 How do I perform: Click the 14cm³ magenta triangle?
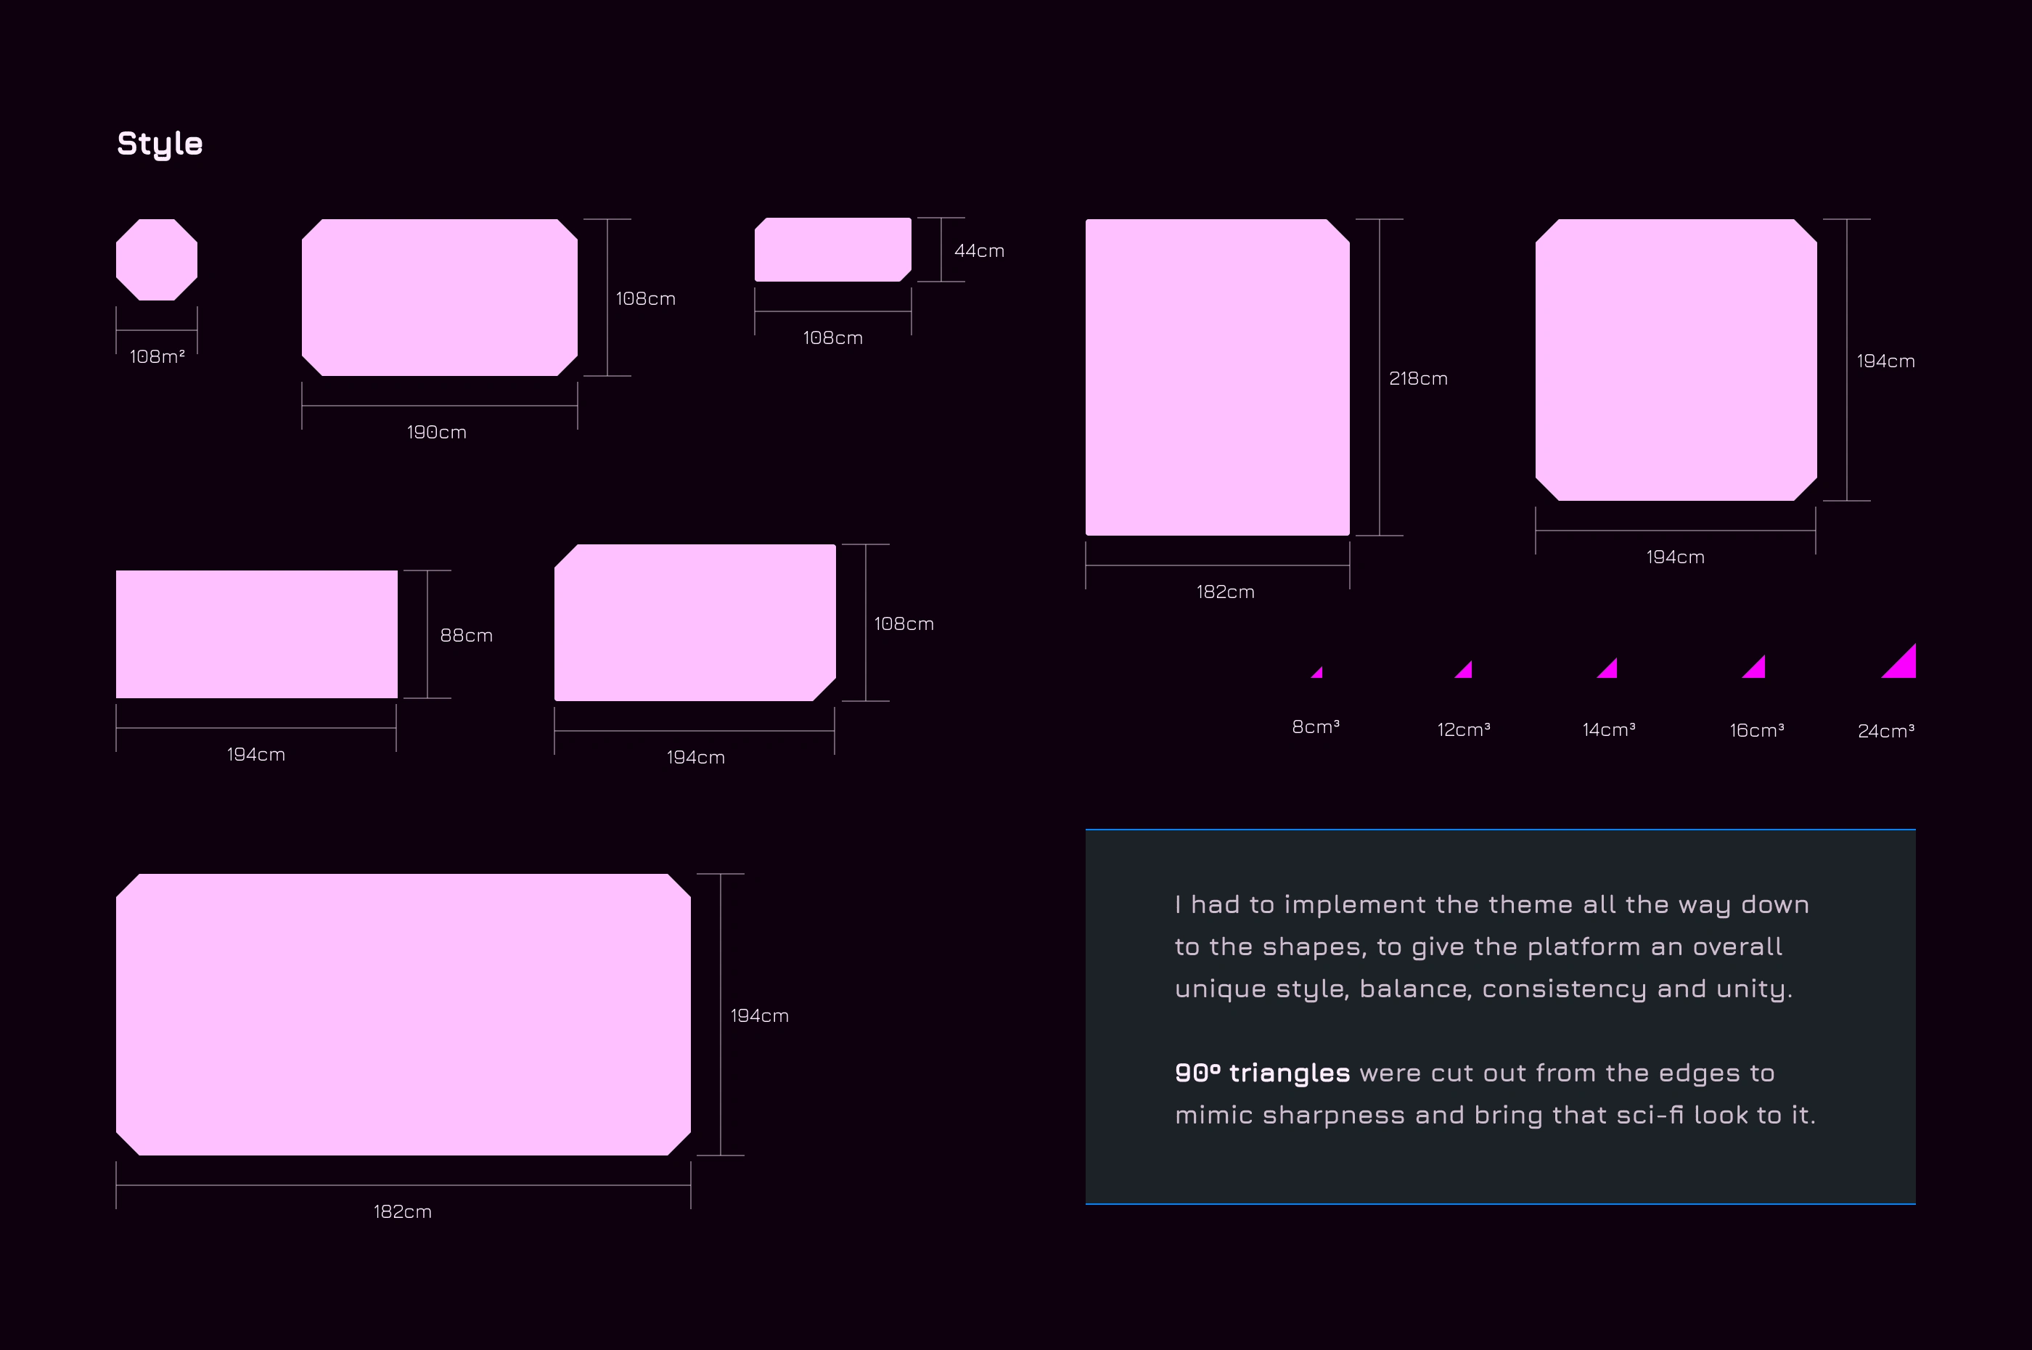[x=1610, y=670]
